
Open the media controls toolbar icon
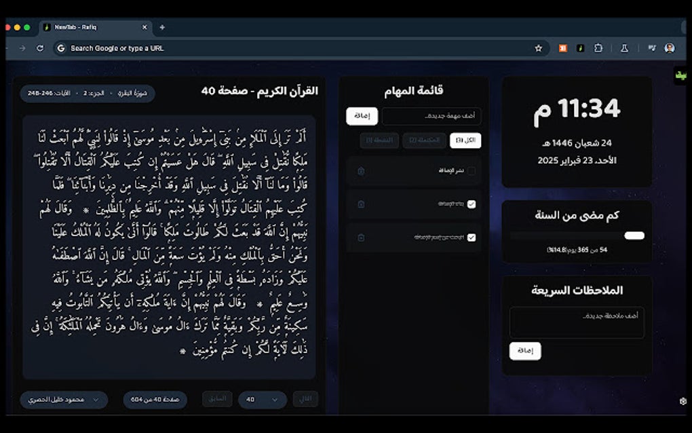click(652, 49)
